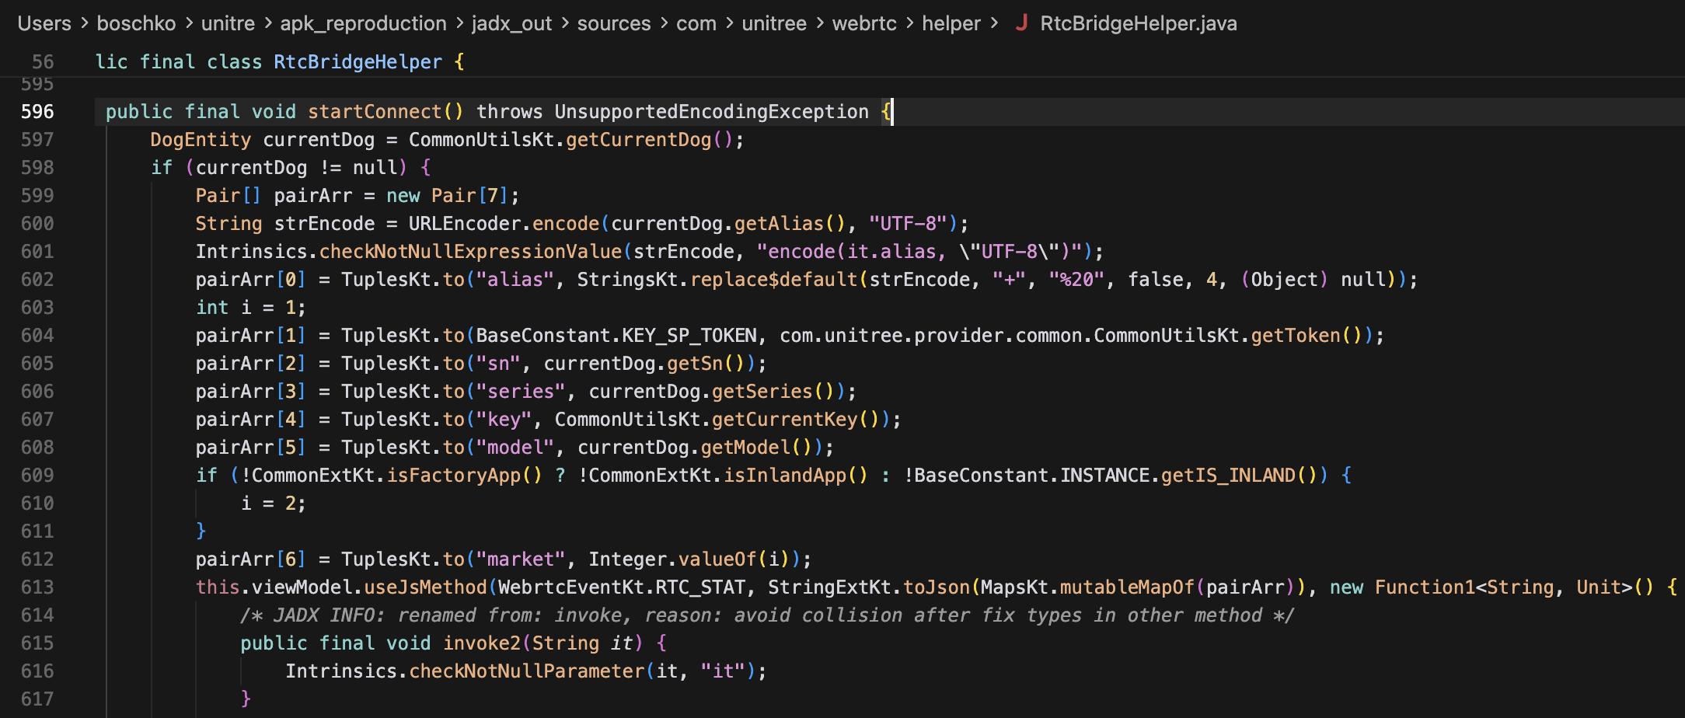This screenshot has height=718, width=1685.
Task: Click UnsupportedEncodingException in the throws clause
Action: pos(711,112)
